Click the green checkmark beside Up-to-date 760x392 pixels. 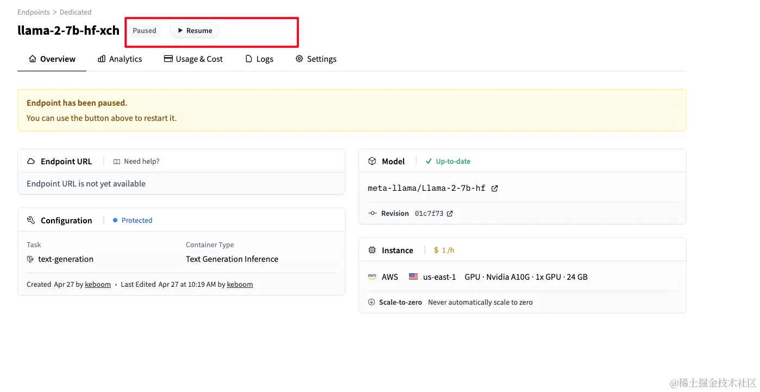click(429, 162)
